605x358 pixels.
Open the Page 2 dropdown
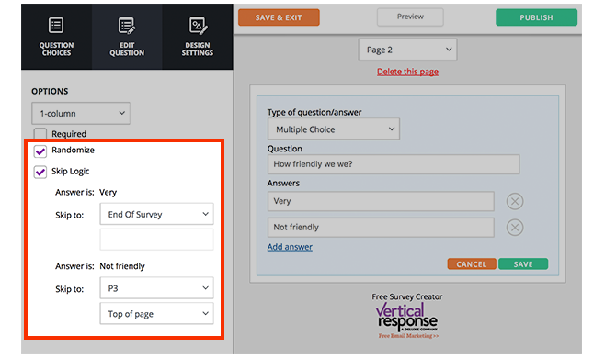(x=408, y=50)
